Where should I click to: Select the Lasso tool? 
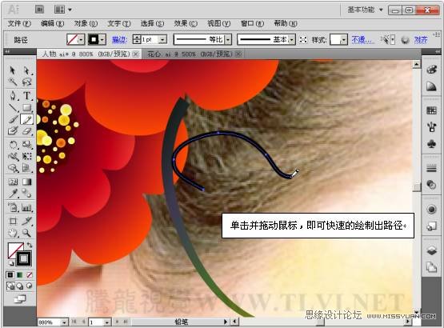(27, 82)
